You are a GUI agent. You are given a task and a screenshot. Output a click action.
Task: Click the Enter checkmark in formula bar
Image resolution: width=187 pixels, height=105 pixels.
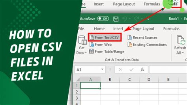point(131,70)
